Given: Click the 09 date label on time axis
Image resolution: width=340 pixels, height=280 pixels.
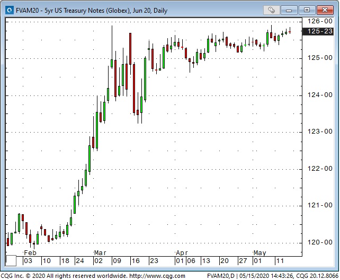Looking at the screenshot, I should tap(117, 261).
